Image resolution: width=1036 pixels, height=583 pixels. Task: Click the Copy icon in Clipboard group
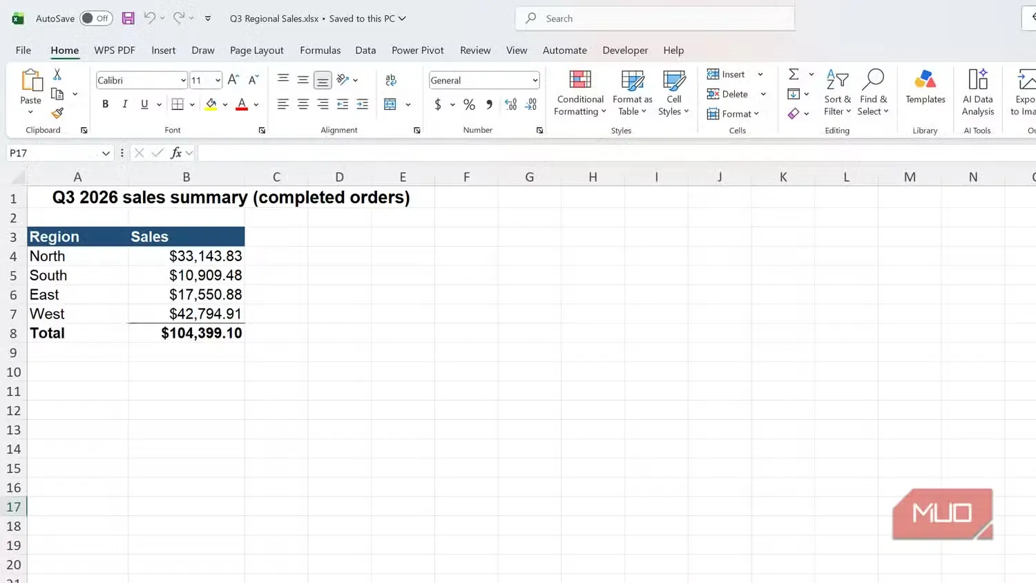[57, 94]
